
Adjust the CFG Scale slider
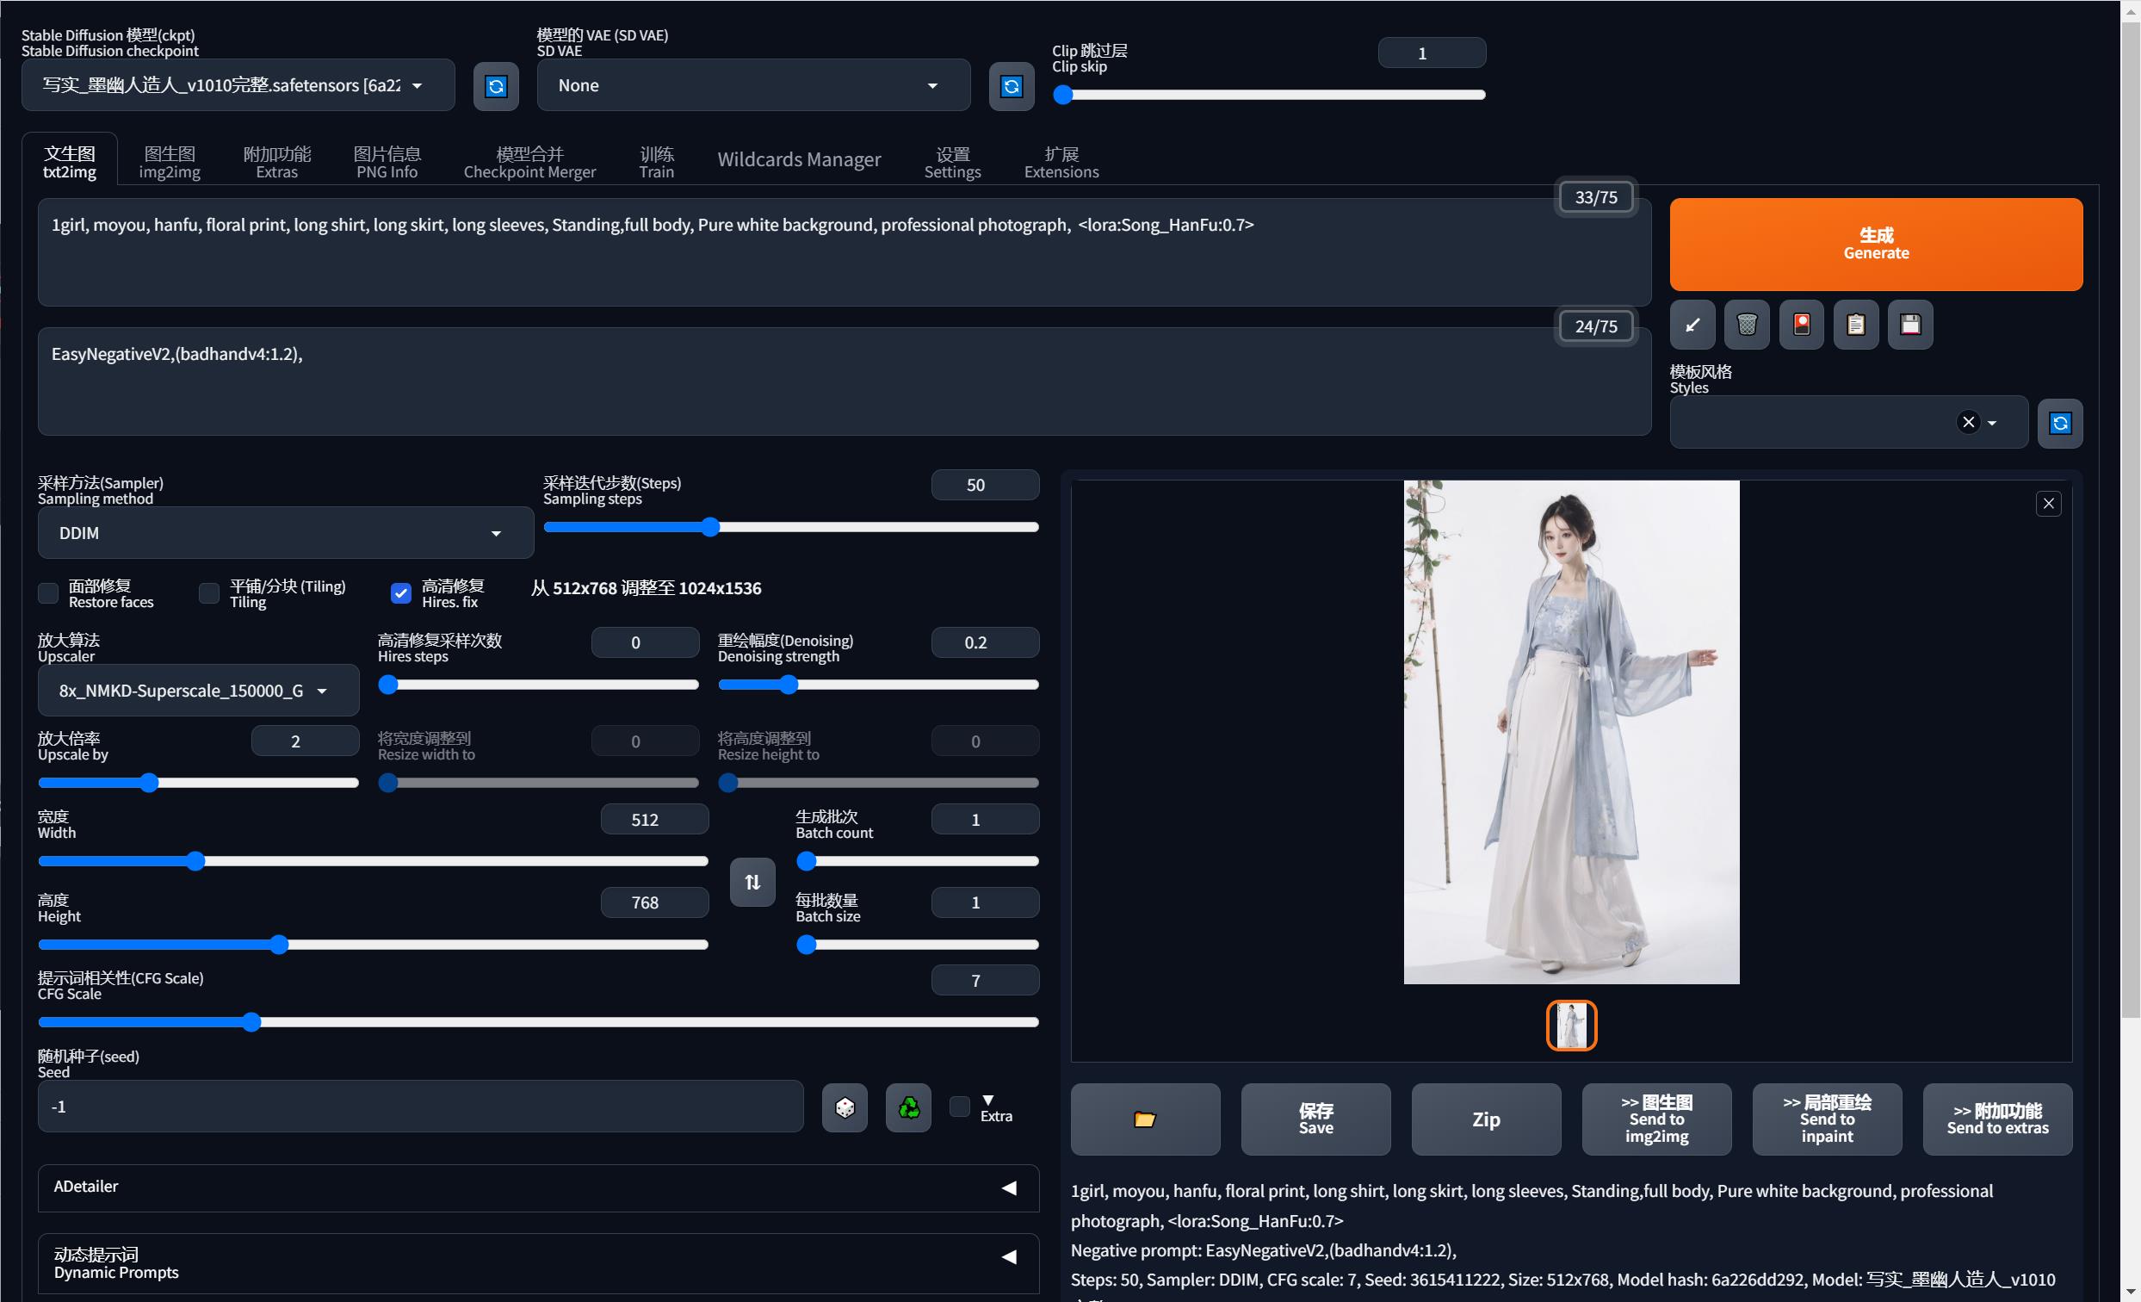pos(538,1022)
